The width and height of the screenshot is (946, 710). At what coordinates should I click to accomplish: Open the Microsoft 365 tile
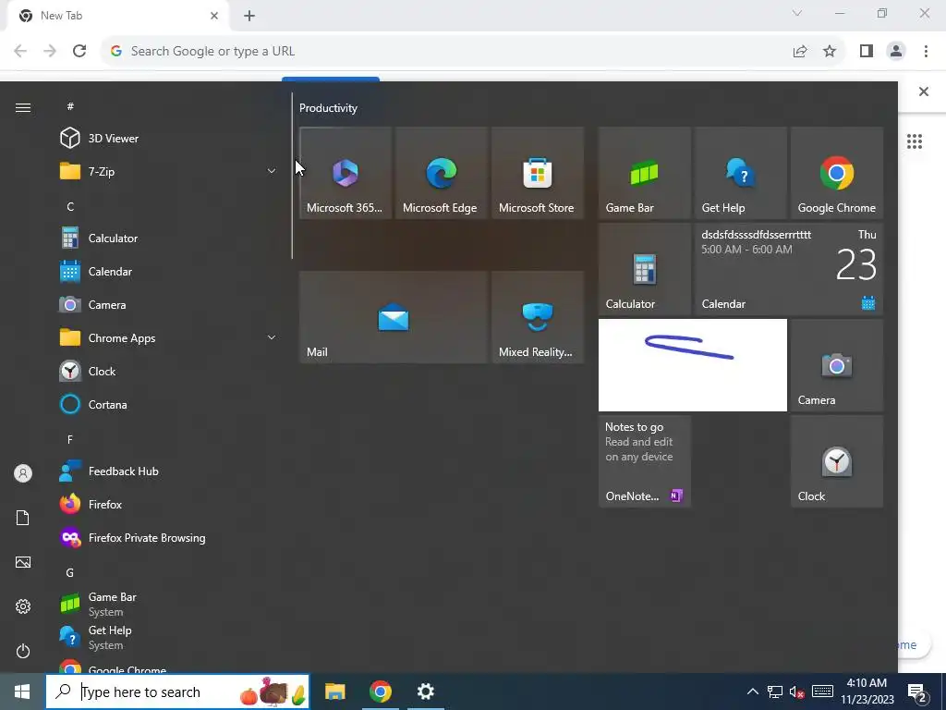[346, 173]
